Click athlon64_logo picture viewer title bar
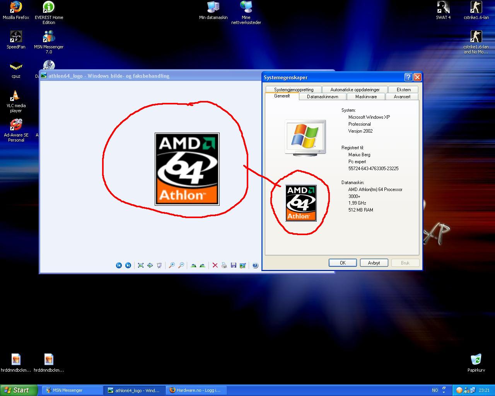The image size is (495, 396). (x=151, y=76)
